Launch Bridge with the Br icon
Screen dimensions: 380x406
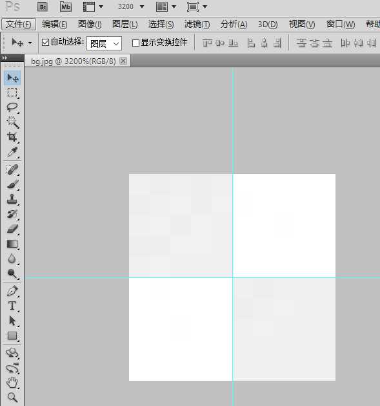(x=43, y=7)
